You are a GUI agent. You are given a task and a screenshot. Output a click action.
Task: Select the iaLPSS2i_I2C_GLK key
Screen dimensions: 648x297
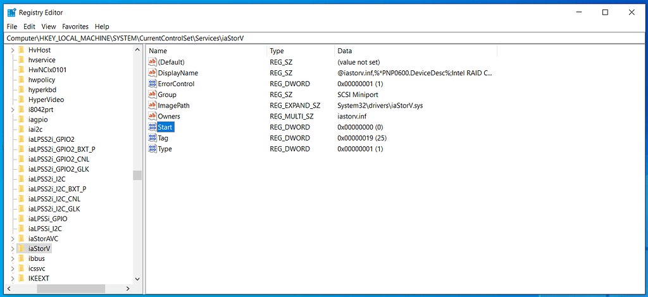[54, 209]
